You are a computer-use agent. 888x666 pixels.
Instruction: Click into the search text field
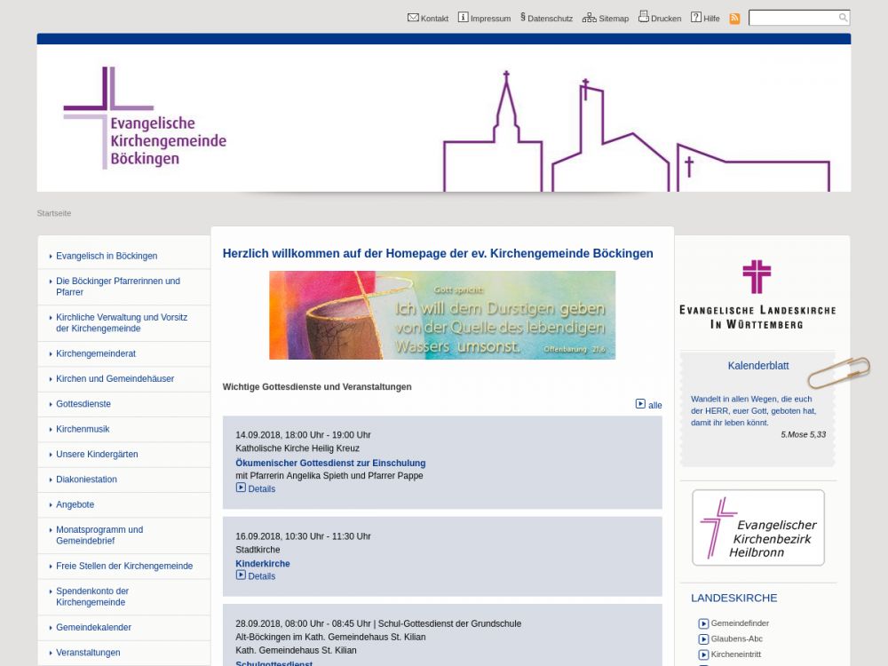click(x=792, y=18)
